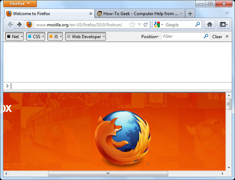The height and width of the screenshot is (180, 235).
Task: Click the console command input line
Action: click(x=117, y=86)
